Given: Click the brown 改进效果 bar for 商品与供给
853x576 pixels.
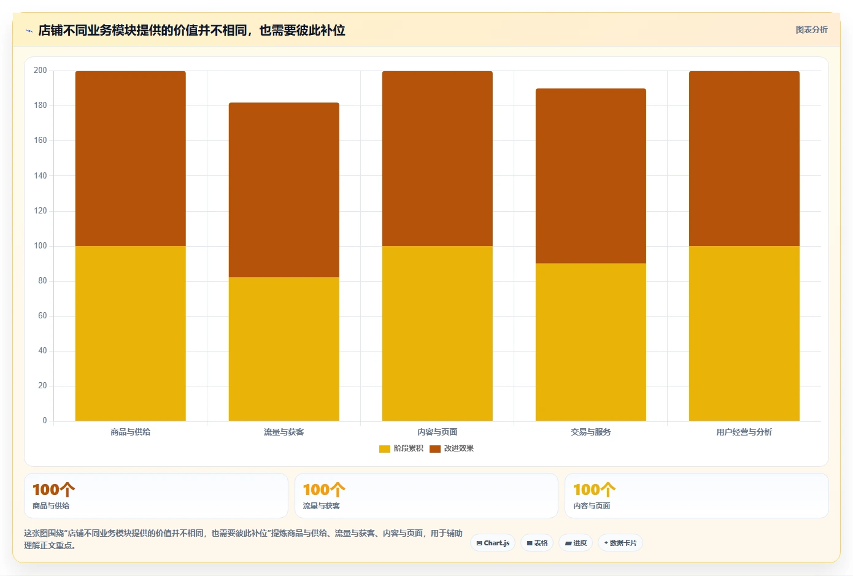Looking at the screenshot, I should 131,158.
